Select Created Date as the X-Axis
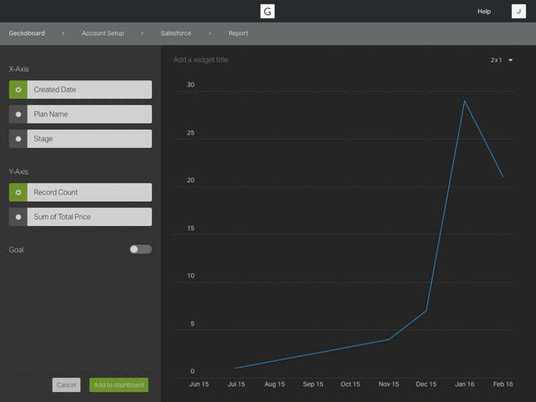 80,89
